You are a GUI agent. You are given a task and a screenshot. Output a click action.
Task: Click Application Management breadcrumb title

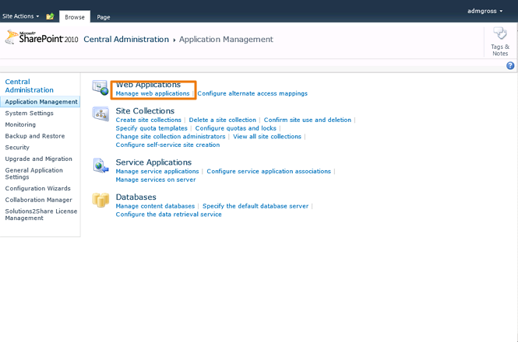[x=226, y=39]
